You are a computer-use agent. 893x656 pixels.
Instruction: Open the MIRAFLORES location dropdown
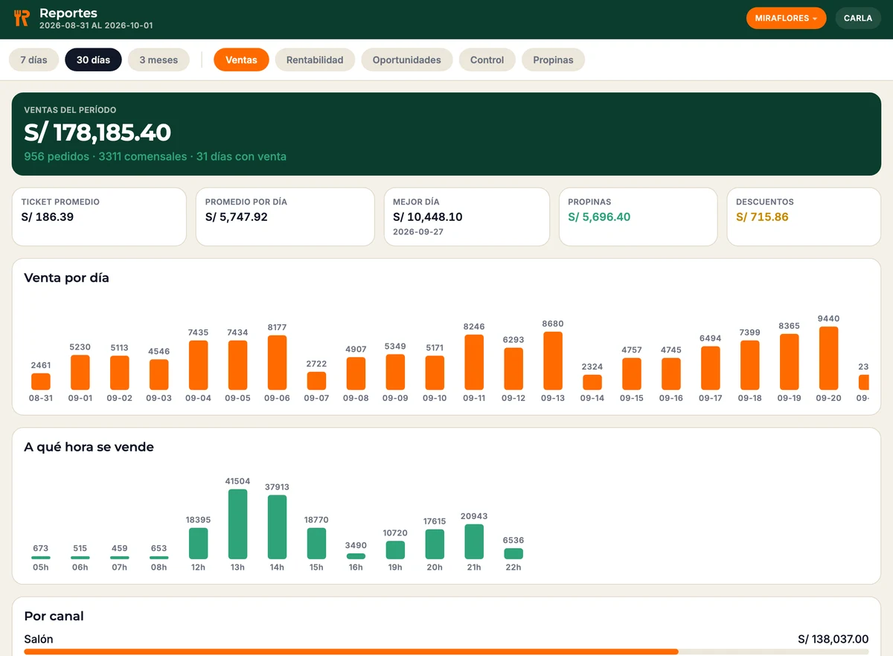[786, 18]
